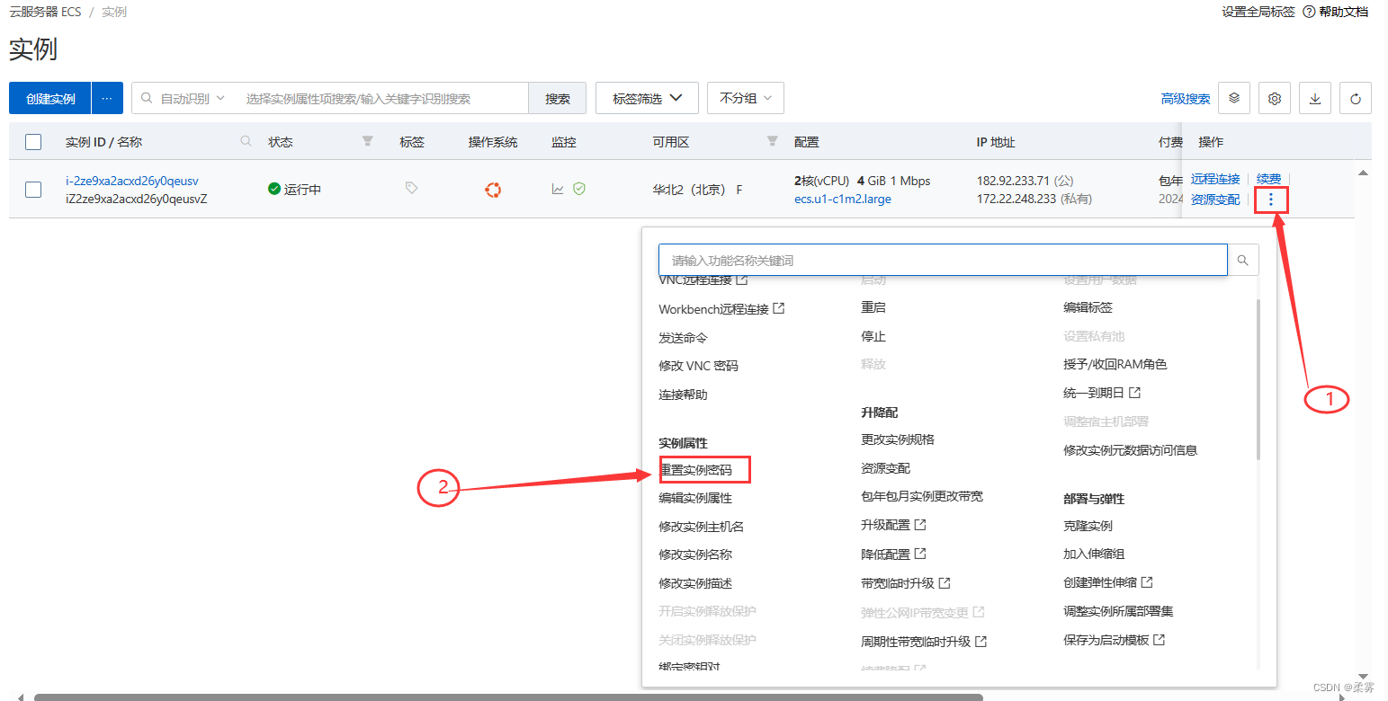Select 克隆实例 menu entry
1388x701 pixels.
click(1088, 526)
